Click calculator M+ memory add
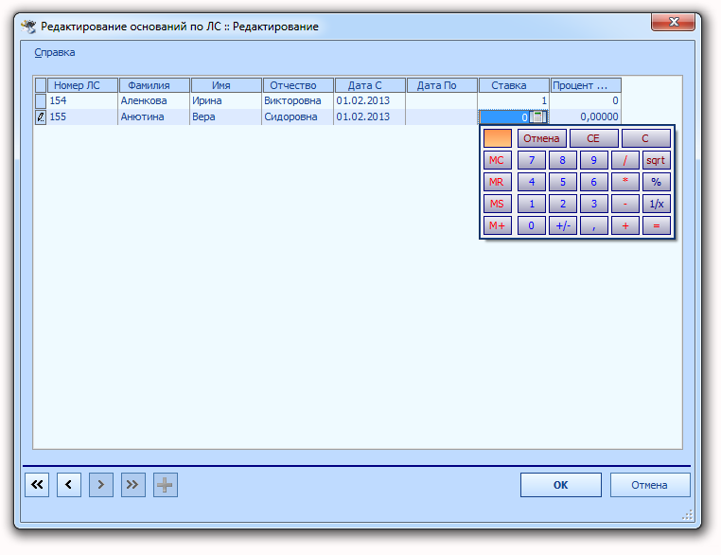This screenshot has height=555, width=721. point(497,225)
